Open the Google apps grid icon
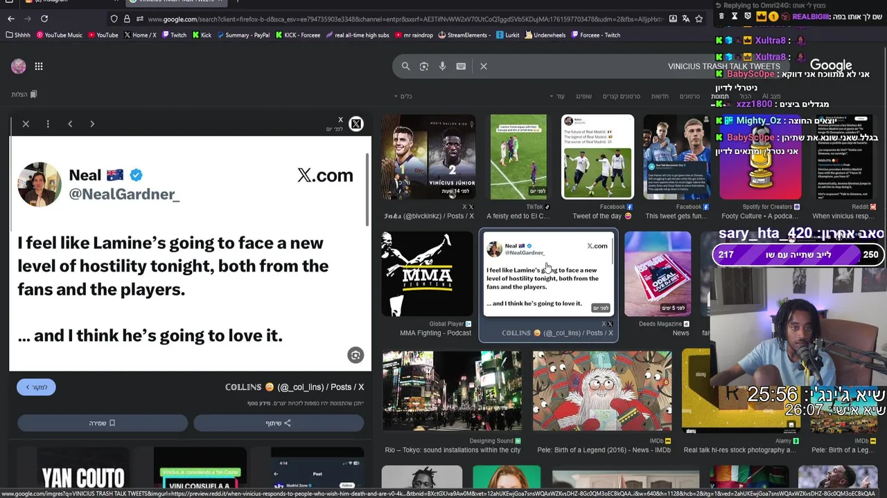887x498 pixels. pos(39,66)
